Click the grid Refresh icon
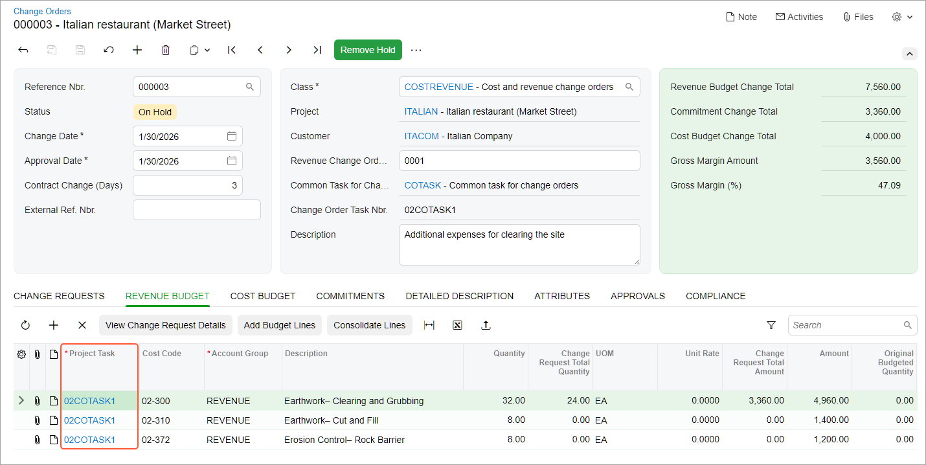 (25, 325)
